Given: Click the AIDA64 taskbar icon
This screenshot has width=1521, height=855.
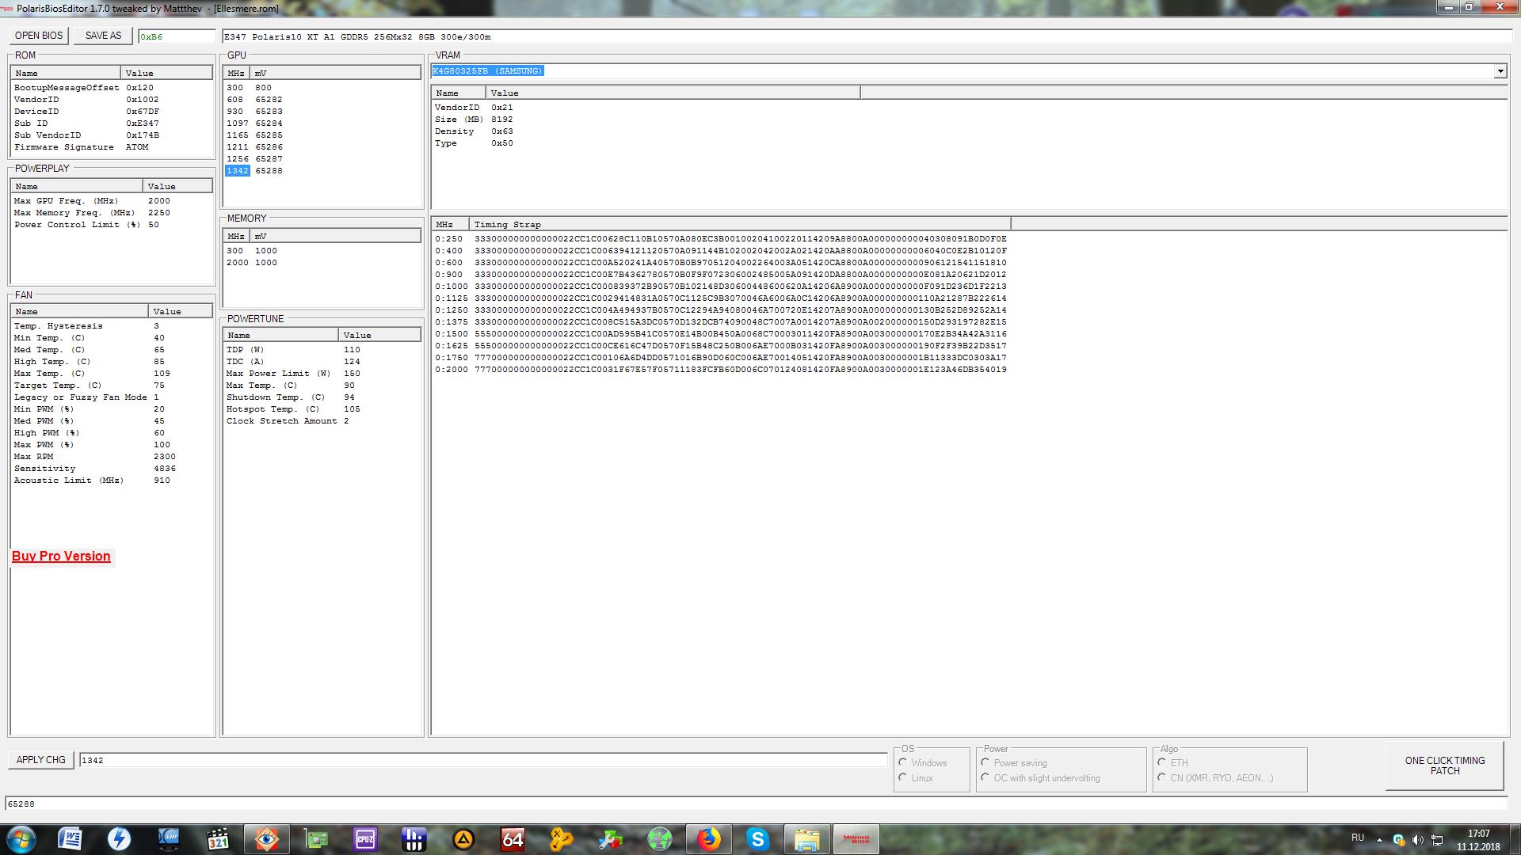Looking at the screenshot, I should [x=513, y=839].
